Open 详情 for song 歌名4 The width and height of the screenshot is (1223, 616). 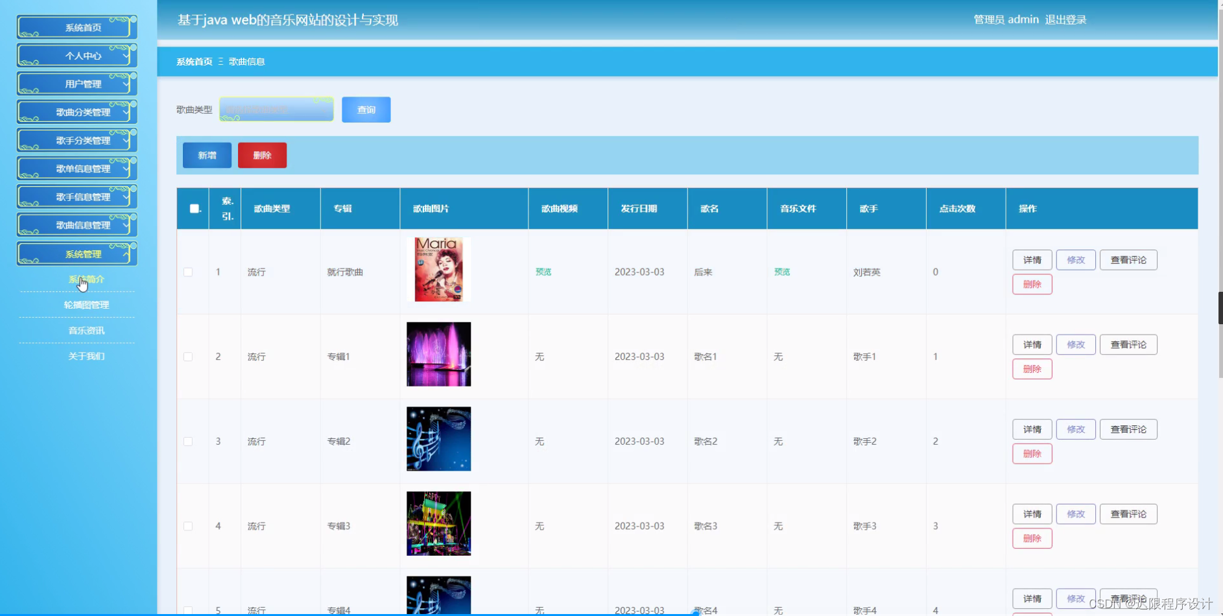1032,598
